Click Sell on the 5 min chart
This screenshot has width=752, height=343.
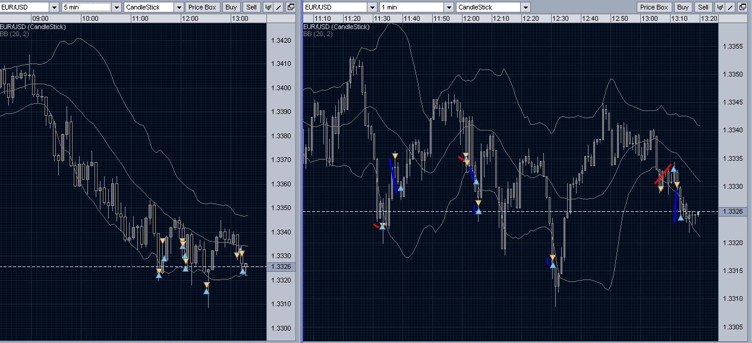tap(251, 7)
